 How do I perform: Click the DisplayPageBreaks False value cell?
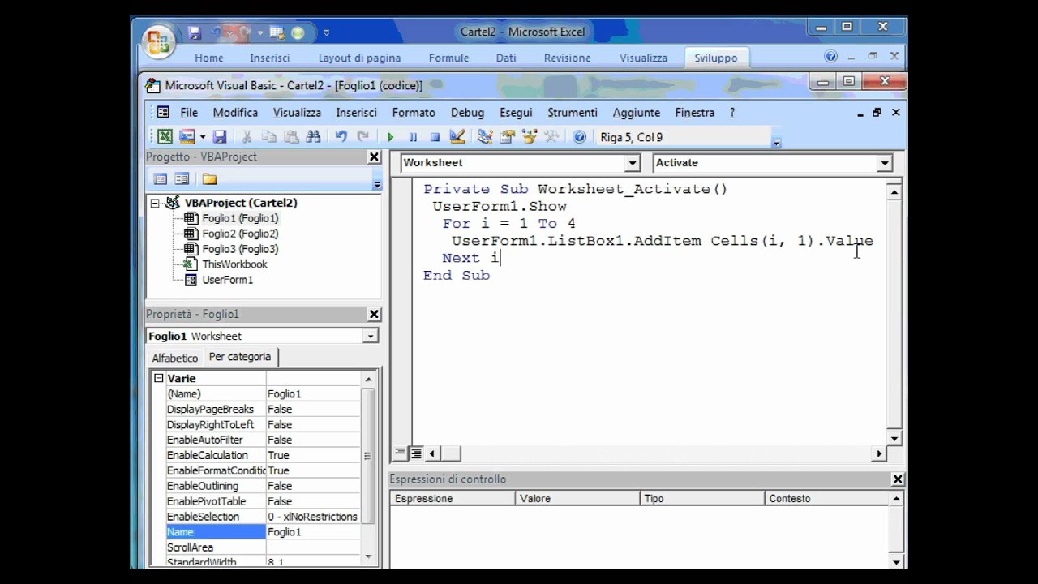coord(313,409)
